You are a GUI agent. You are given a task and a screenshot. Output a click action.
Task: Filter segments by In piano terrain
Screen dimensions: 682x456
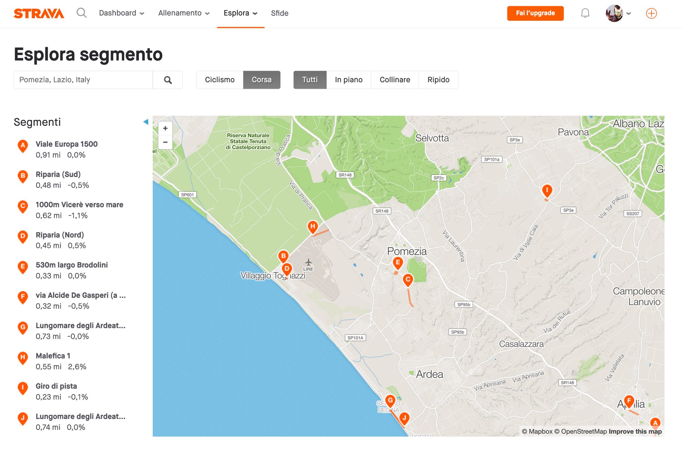click(349, 80)
